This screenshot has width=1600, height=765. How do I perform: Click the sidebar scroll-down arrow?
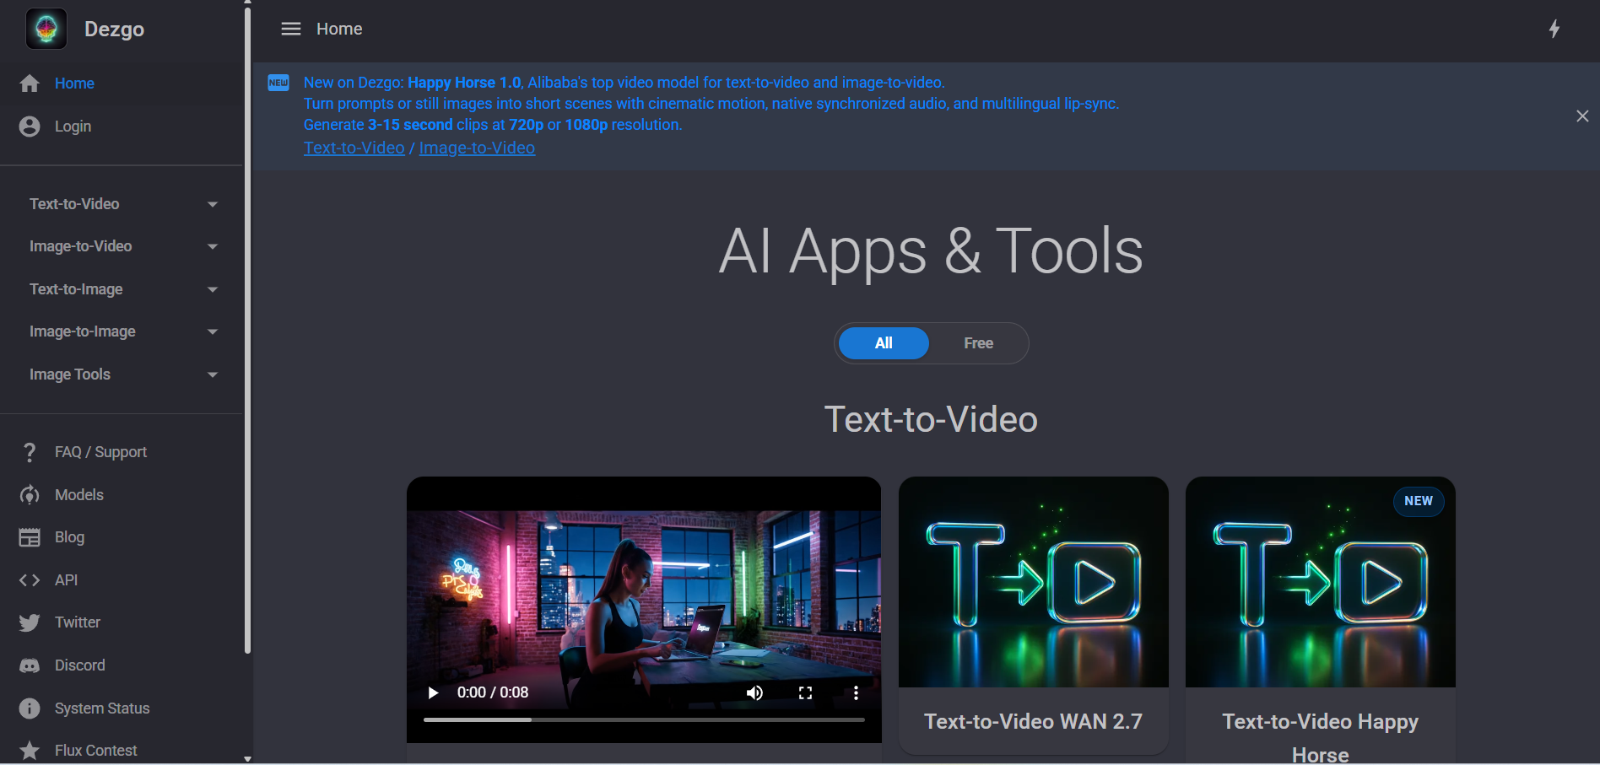[x=247, y=759]
